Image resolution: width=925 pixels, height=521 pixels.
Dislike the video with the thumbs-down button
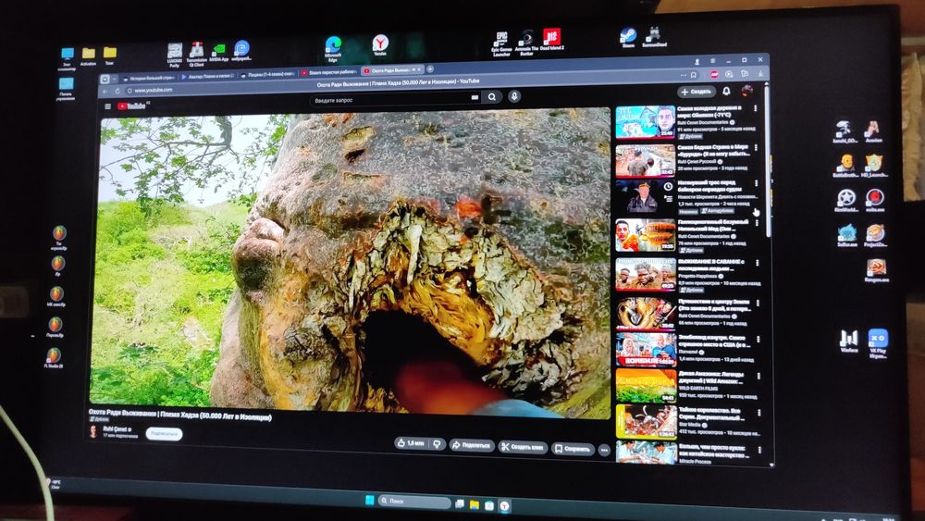point(438,444)
